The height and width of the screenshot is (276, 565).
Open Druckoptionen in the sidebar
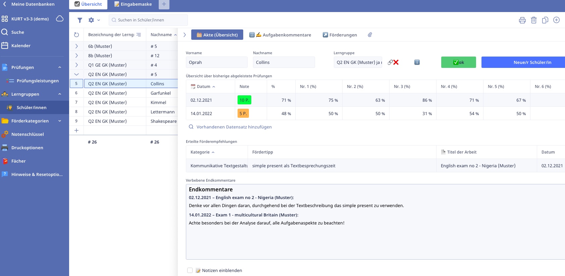tap(27, 148)
